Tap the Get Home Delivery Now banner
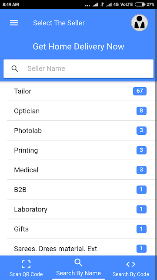The height and width of the screenshot is (280, 157). pyautogui.click(x=78, y=47)
